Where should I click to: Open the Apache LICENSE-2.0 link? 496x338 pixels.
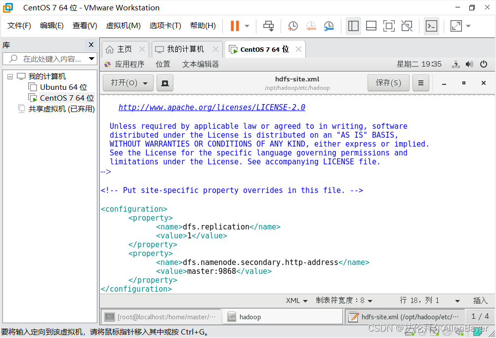[x=211, y=108]
